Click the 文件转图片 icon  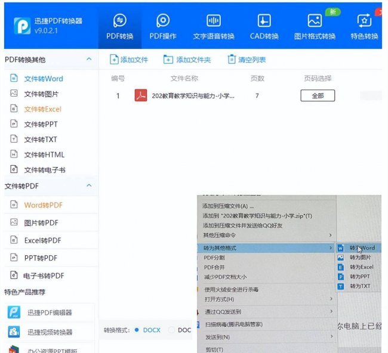pyautogui.click(x=14, y=93)
